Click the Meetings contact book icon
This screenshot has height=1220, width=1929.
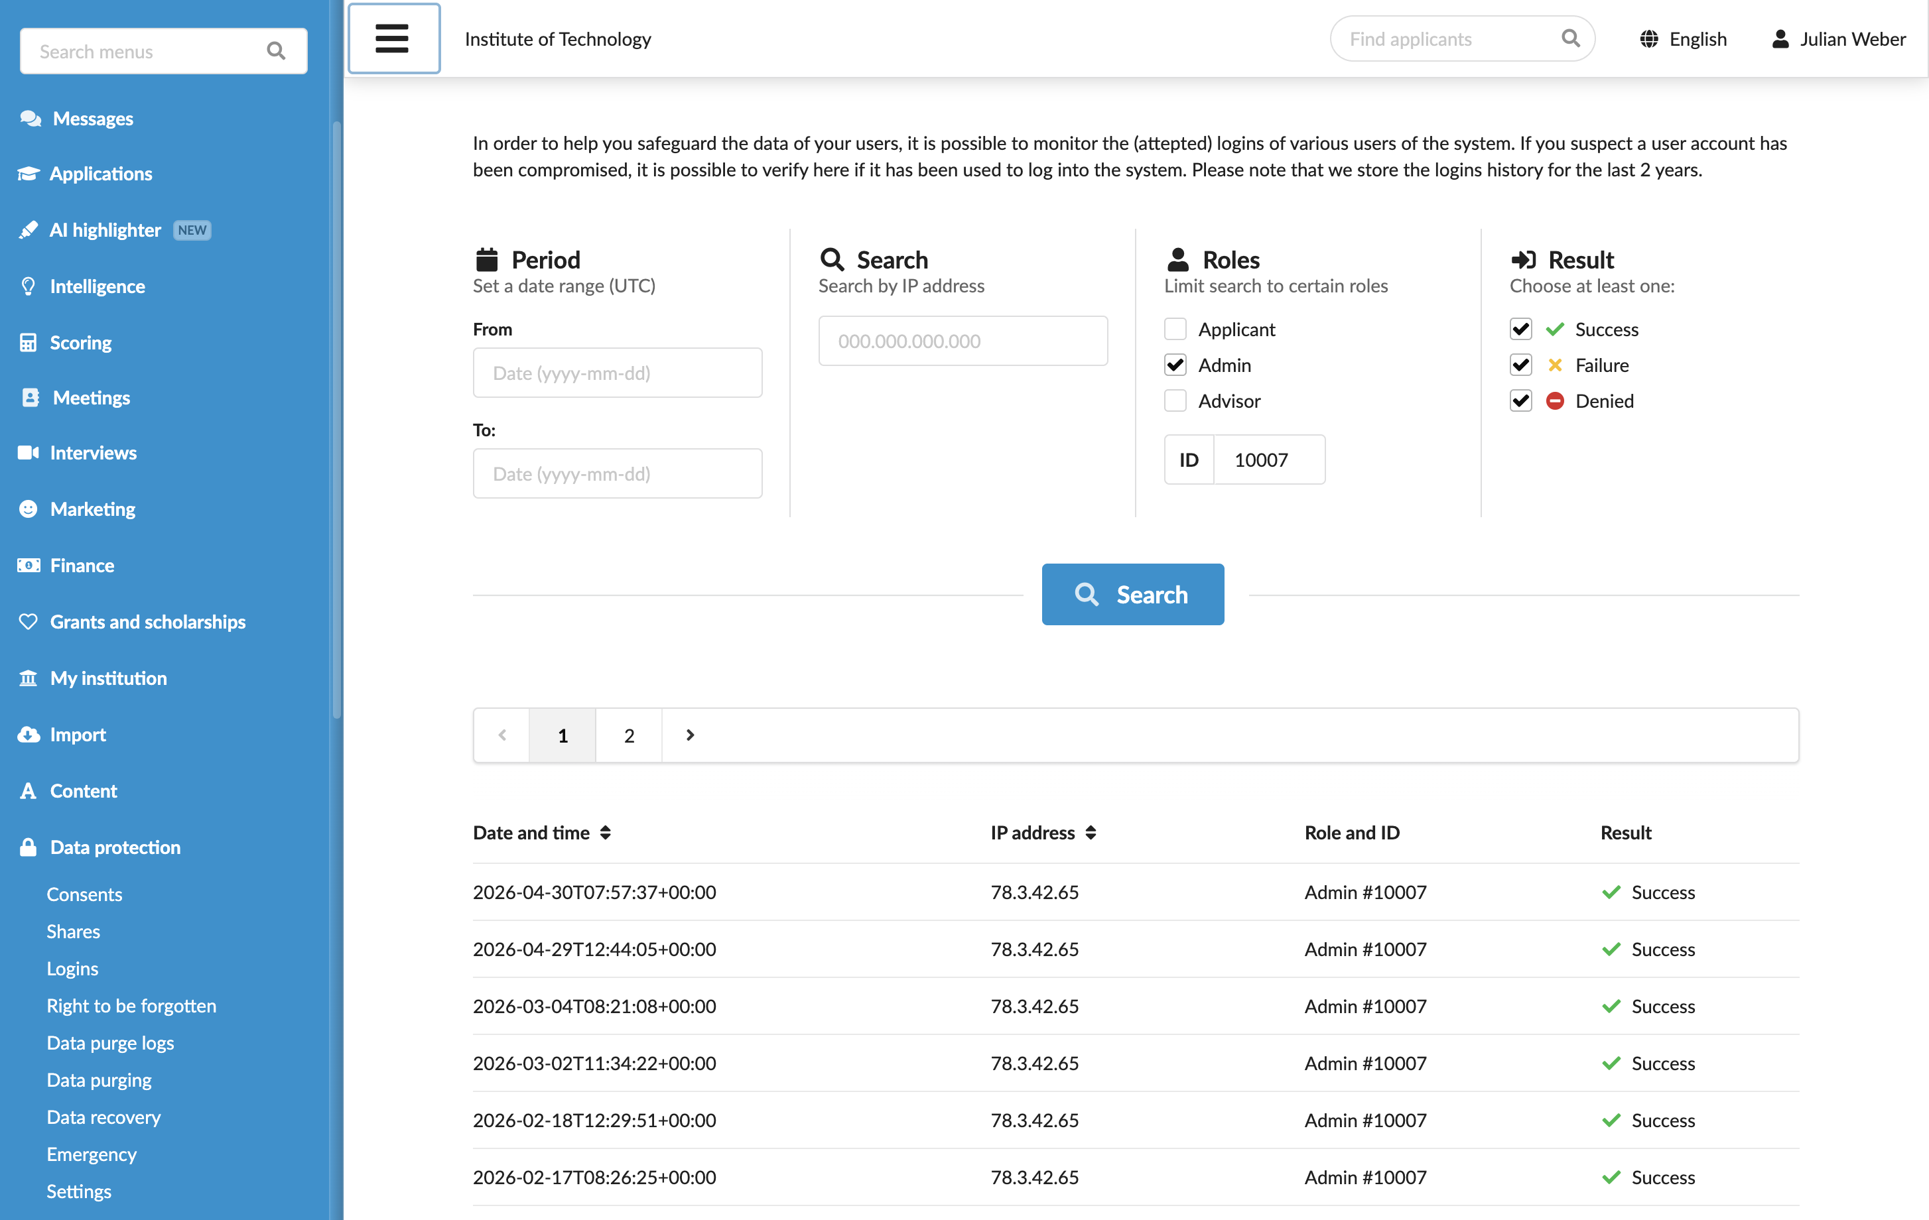(31, 397)
